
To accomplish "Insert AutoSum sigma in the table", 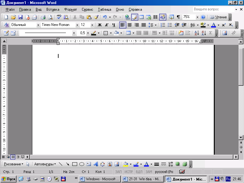I will click(210, 33).
